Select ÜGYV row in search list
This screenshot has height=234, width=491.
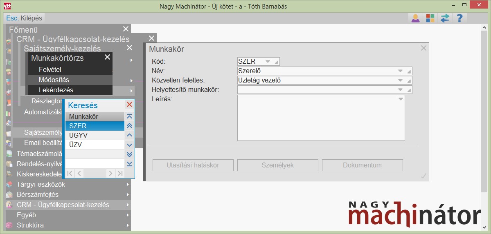click(x=95, y=135)
